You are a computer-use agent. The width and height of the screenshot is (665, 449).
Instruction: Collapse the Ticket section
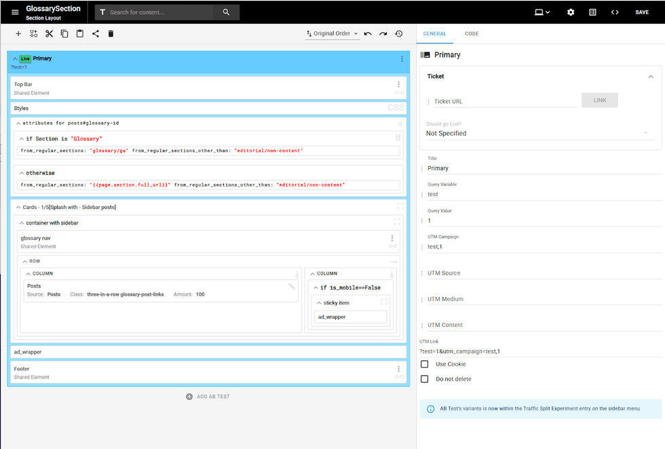(x=651, y=77)
